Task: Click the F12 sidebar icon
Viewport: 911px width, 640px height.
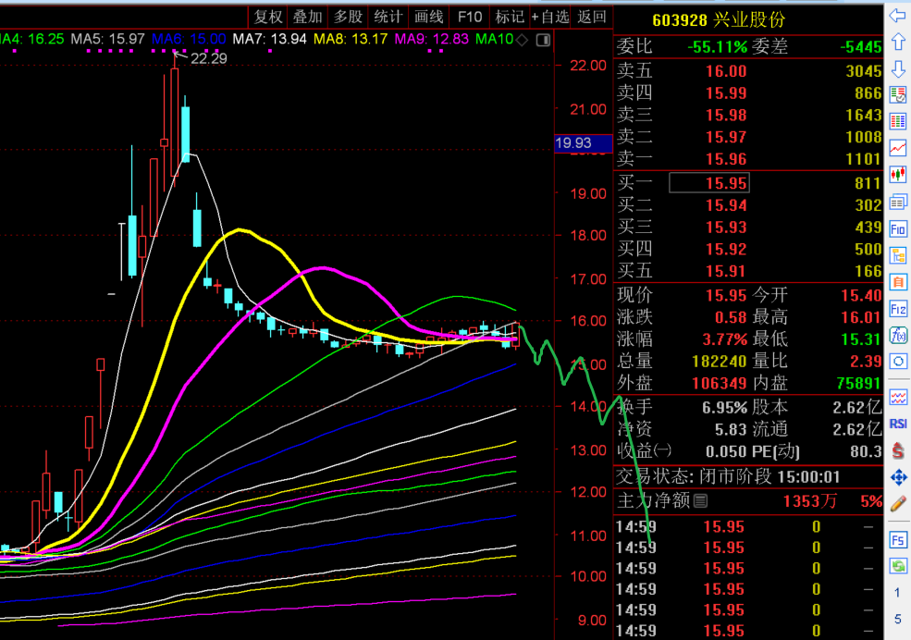Action: [x=898, y=309]
